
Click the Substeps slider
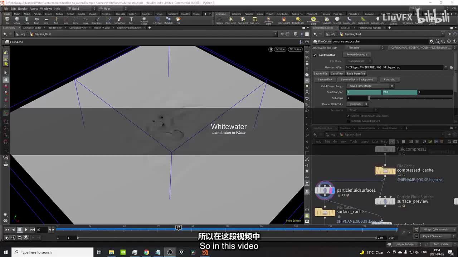coord(411,98)
